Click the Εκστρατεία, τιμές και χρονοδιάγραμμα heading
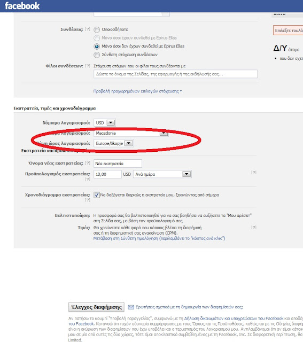 pyautogui.click(x=55, y=108)
